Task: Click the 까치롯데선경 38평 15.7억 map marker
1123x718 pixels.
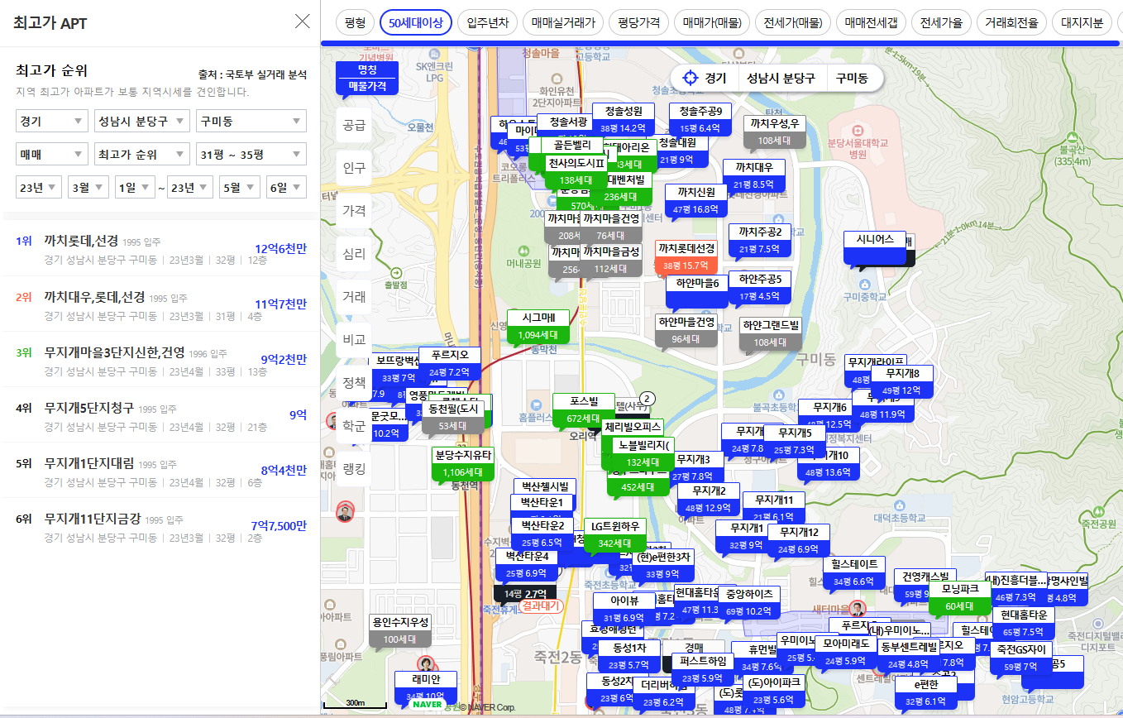Action: tap(686, 257)
